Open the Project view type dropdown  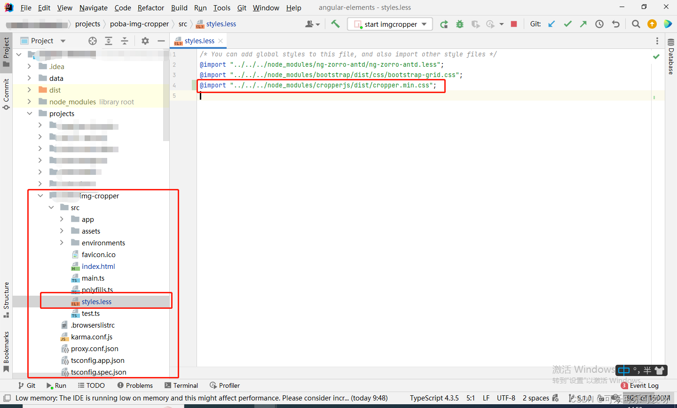click(63, 41)
